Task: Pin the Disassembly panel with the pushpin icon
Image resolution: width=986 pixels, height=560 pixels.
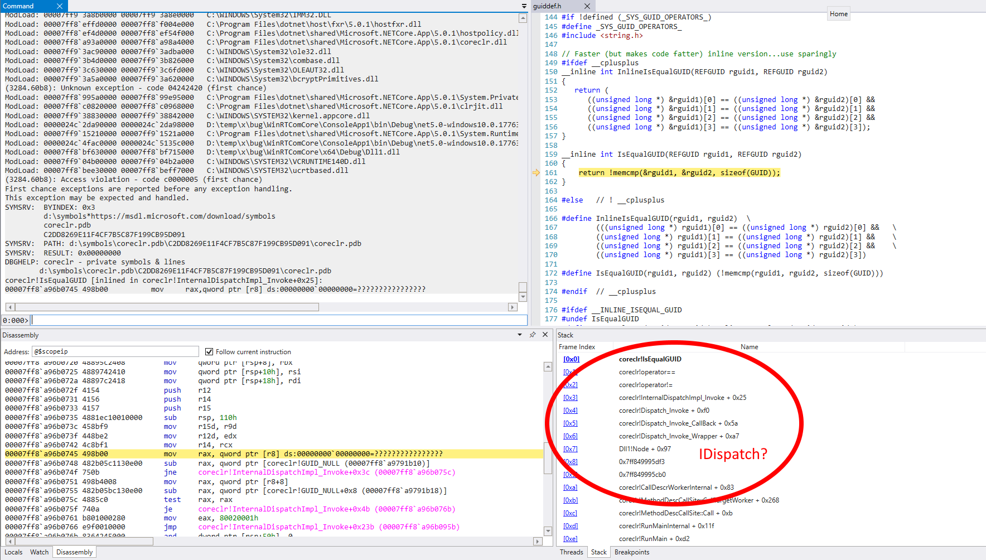Action: (x=533, y=335)
